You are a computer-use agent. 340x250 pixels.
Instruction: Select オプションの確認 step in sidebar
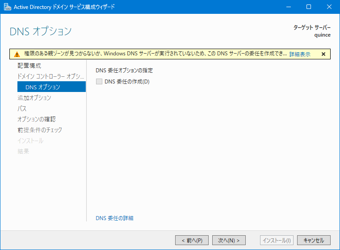[37, 119]
